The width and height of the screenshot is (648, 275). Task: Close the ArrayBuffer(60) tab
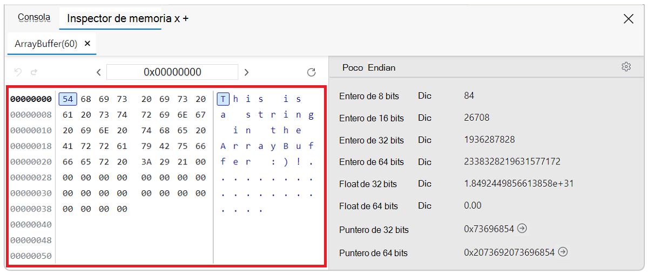[87, 44]
